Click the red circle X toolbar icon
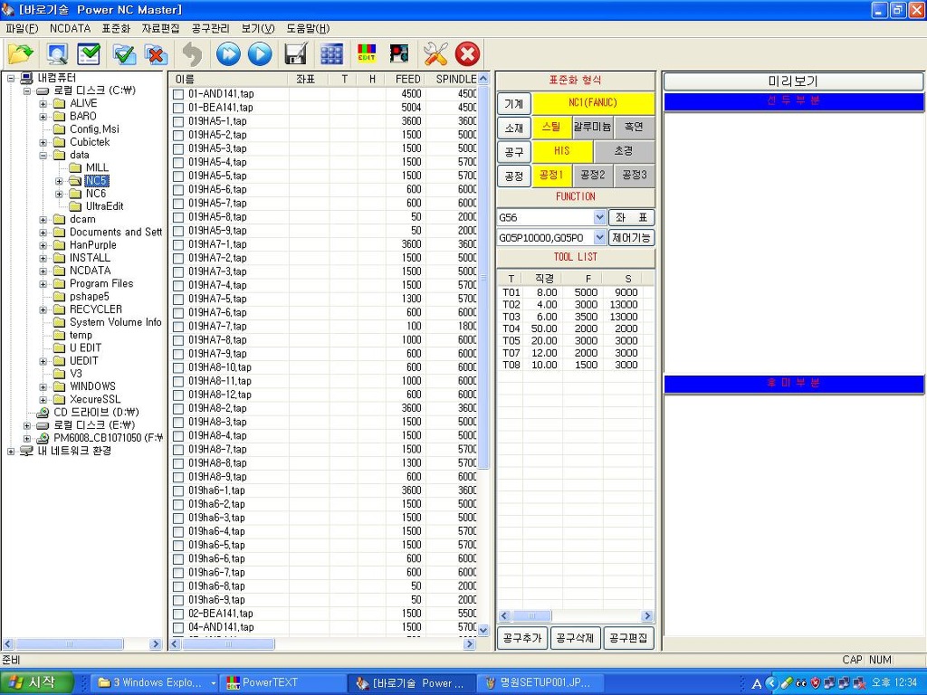This screenshot has height=695, width=927. (x=467, y=54)
